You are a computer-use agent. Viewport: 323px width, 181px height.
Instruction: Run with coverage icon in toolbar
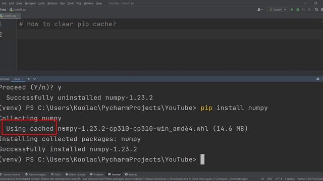coord(303,10)
